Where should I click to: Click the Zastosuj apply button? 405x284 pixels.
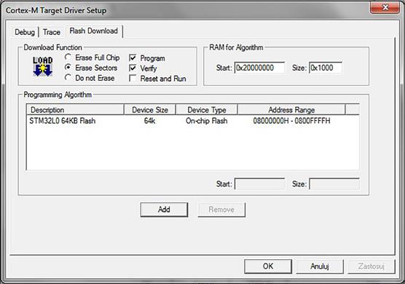pos(371,267)
